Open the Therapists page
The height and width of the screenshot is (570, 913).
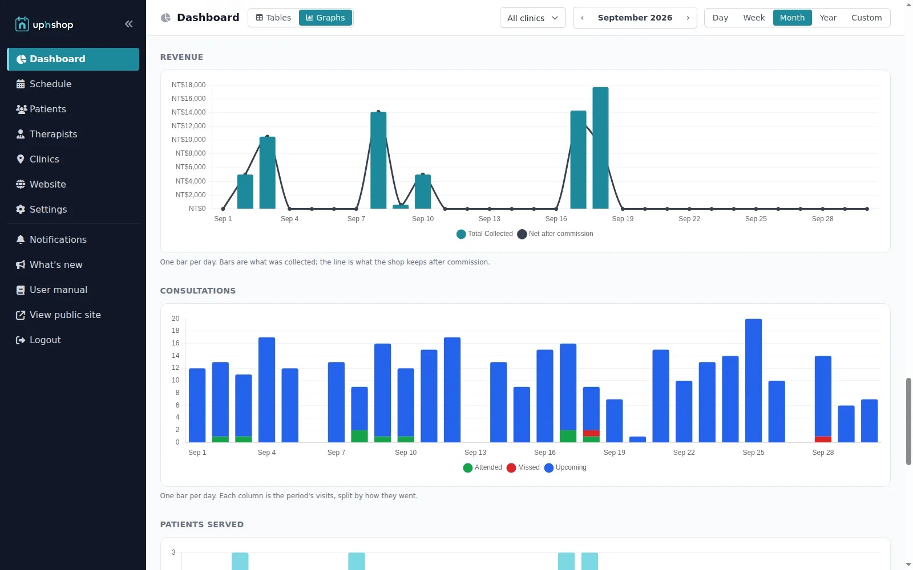tap(73, 134)
